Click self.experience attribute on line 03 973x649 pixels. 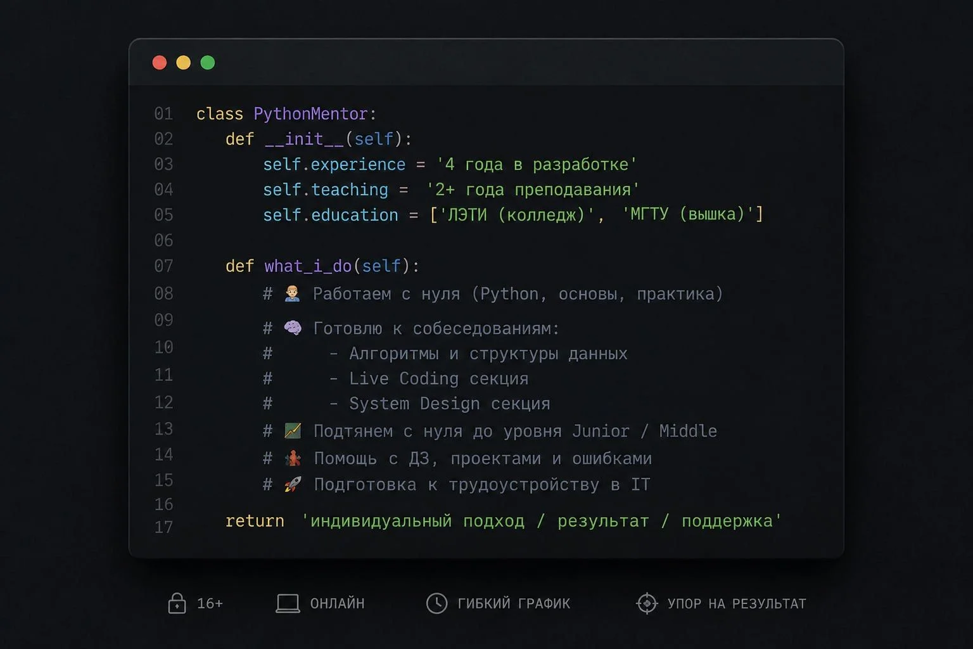334,165
